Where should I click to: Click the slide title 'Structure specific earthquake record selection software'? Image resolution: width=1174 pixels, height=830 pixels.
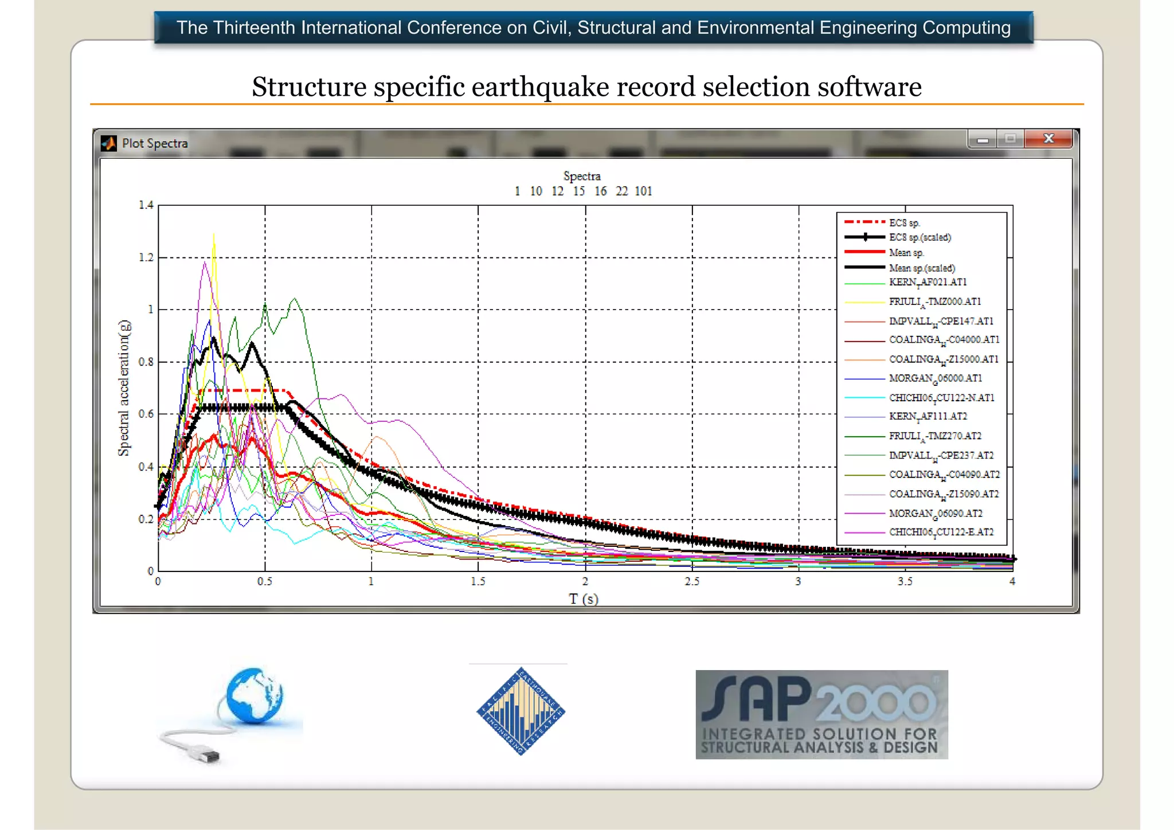pyautogui.click(x=586, y=87)
